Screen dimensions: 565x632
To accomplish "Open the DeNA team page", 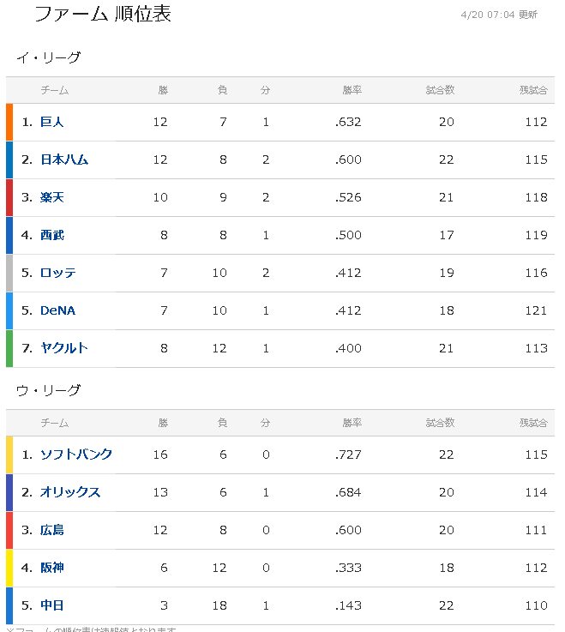I will [x=57, y=310].
